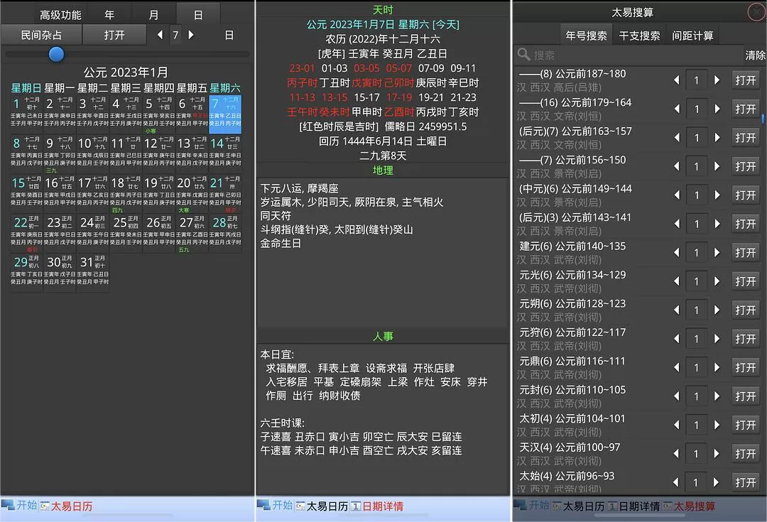Open the 间距计算 tab
The width and height of the screenshot is (767, 522).
[692, 35]
